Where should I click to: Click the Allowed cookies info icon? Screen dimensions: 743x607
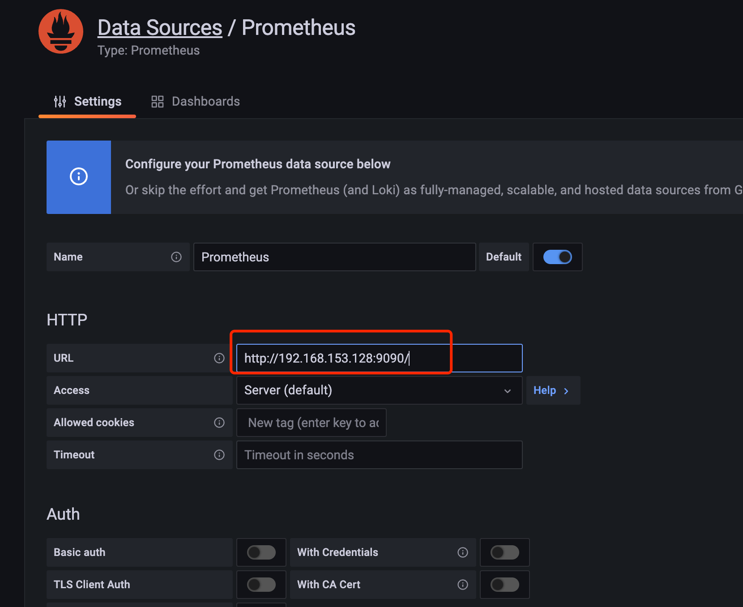pos(219,423)
